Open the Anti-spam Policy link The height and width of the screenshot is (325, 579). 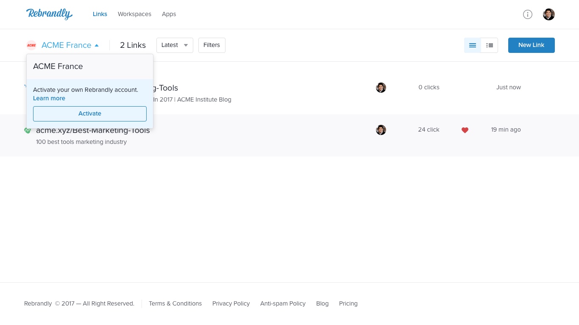click(283, 303)
